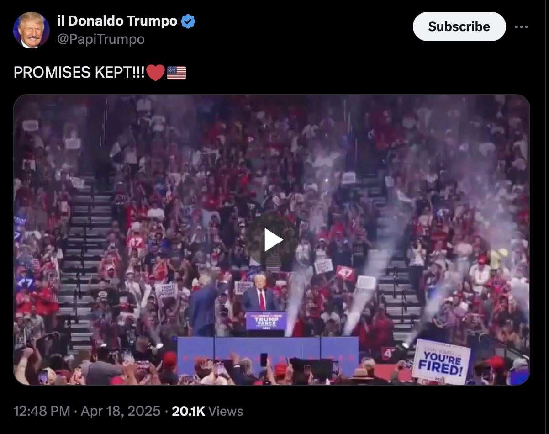This screenshot has height=434, width=549.
Task: Play the rally video
Action: [x=272, y=240]
